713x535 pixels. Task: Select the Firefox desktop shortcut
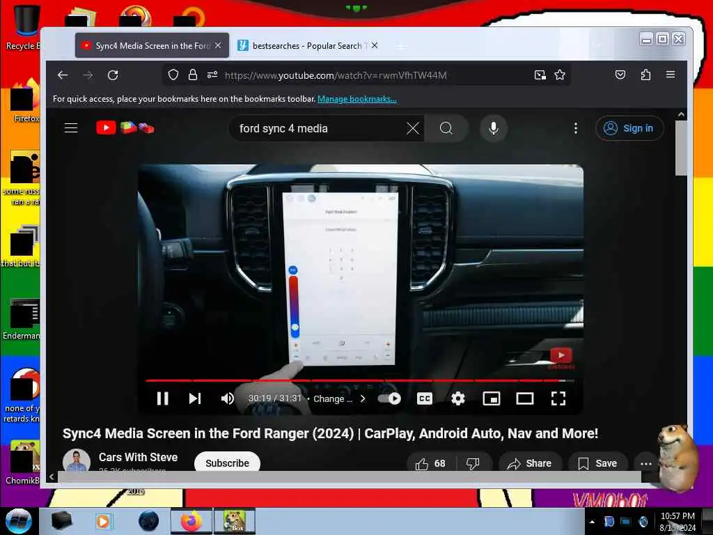coord(24,101)
